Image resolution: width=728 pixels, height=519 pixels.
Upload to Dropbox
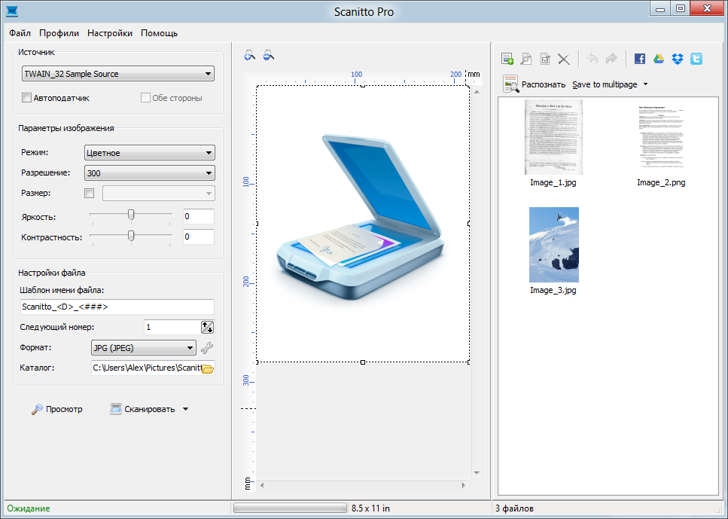[x=678, y=59]
